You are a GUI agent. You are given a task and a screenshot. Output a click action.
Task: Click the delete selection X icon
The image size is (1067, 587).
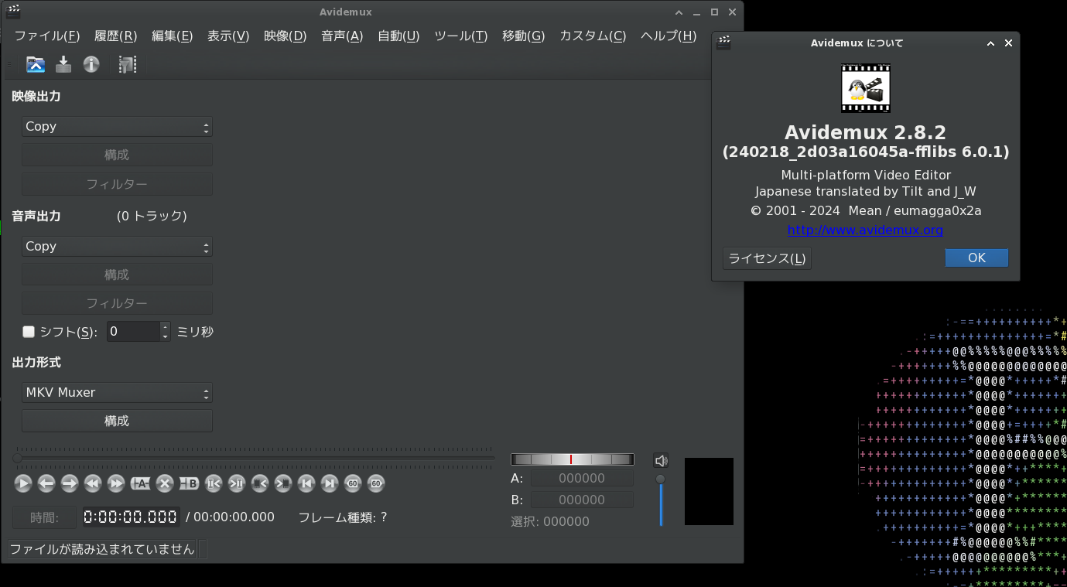pyautogui.click(x=164, y=483)
